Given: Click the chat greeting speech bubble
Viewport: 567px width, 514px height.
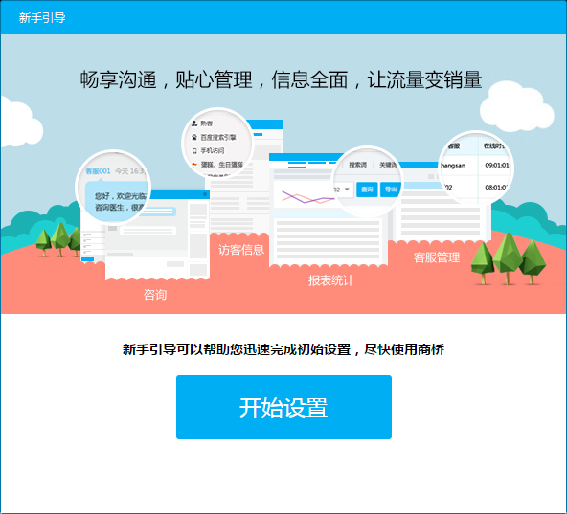Looking at the screenshot, I should 118,202.
